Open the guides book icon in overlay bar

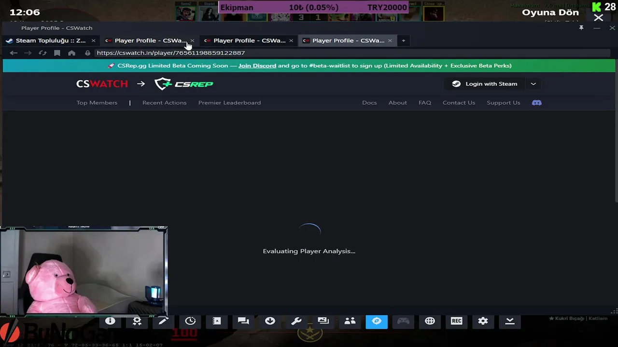pos(217,321)
